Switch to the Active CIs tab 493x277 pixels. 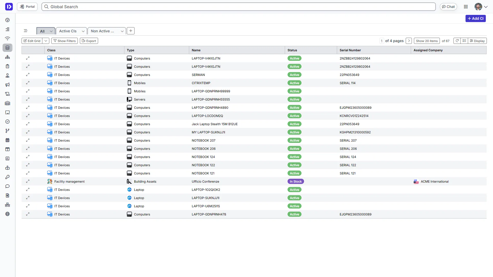68,31
